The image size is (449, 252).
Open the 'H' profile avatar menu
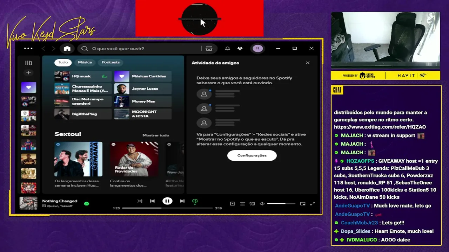(258, 48)
